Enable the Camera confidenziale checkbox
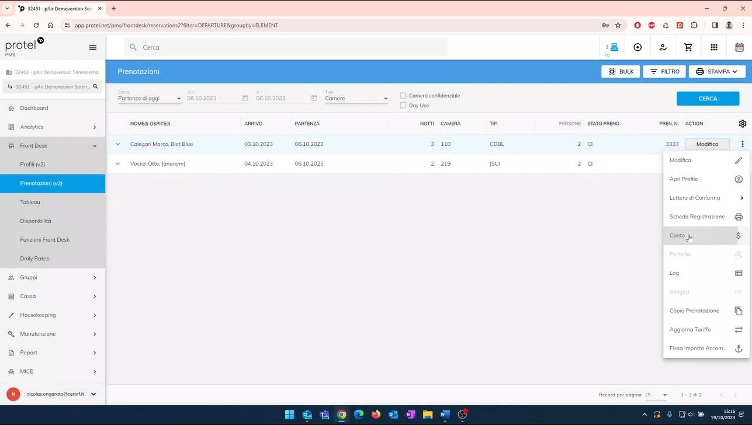 [403, 95]
